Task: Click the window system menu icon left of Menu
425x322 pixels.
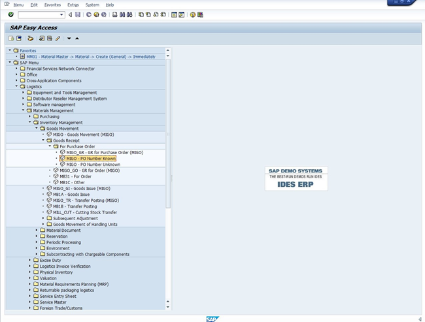Action: click(7, 5)
